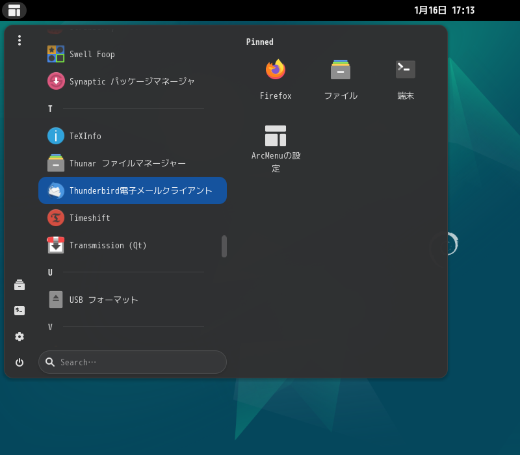This screenshot has height=455, width=520.
Task: Click the power button to shut down
Action: 19,362
